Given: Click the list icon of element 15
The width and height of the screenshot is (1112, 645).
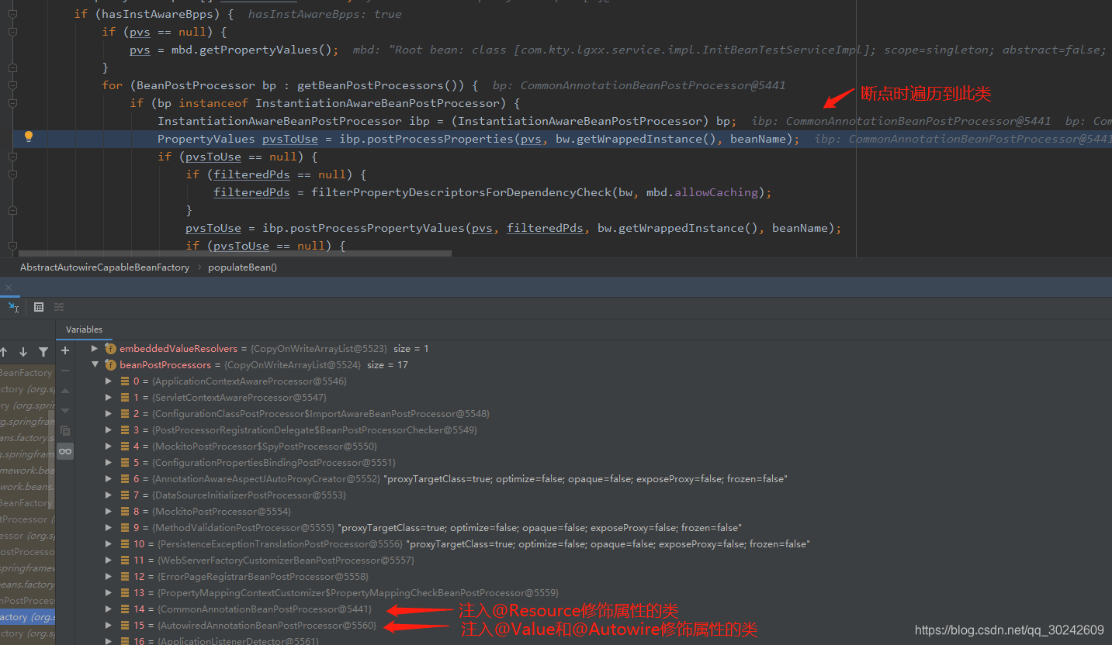Looking at the screenshot, I should point(125,626).
